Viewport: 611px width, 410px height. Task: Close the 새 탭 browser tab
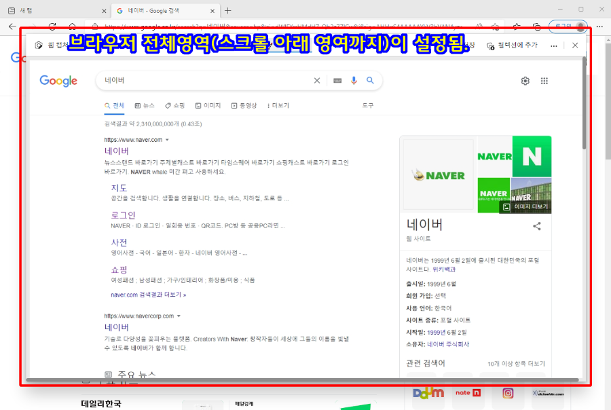(104, 11)
